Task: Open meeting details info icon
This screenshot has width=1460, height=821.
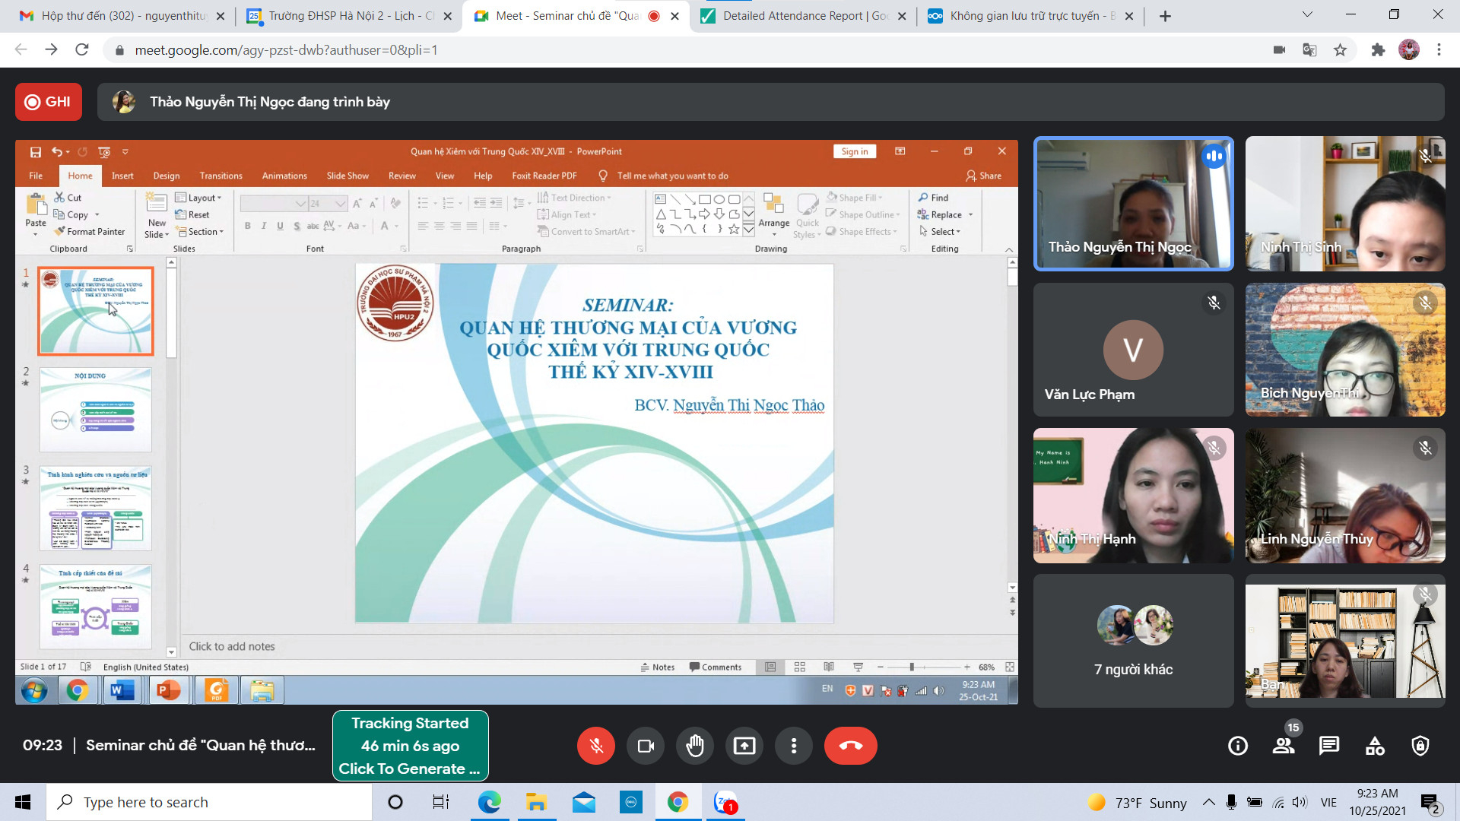Action: pyautogui.click(x=1238, y=746)
